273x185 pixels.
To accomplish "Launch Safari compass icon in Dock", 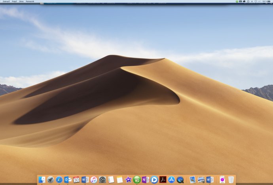I will pyautogui.click(x=59, y=179).
